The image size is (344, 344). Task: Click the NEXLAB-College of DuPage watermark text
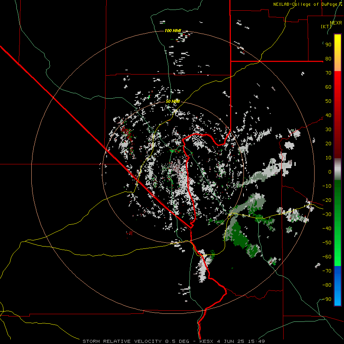[307, 4]
